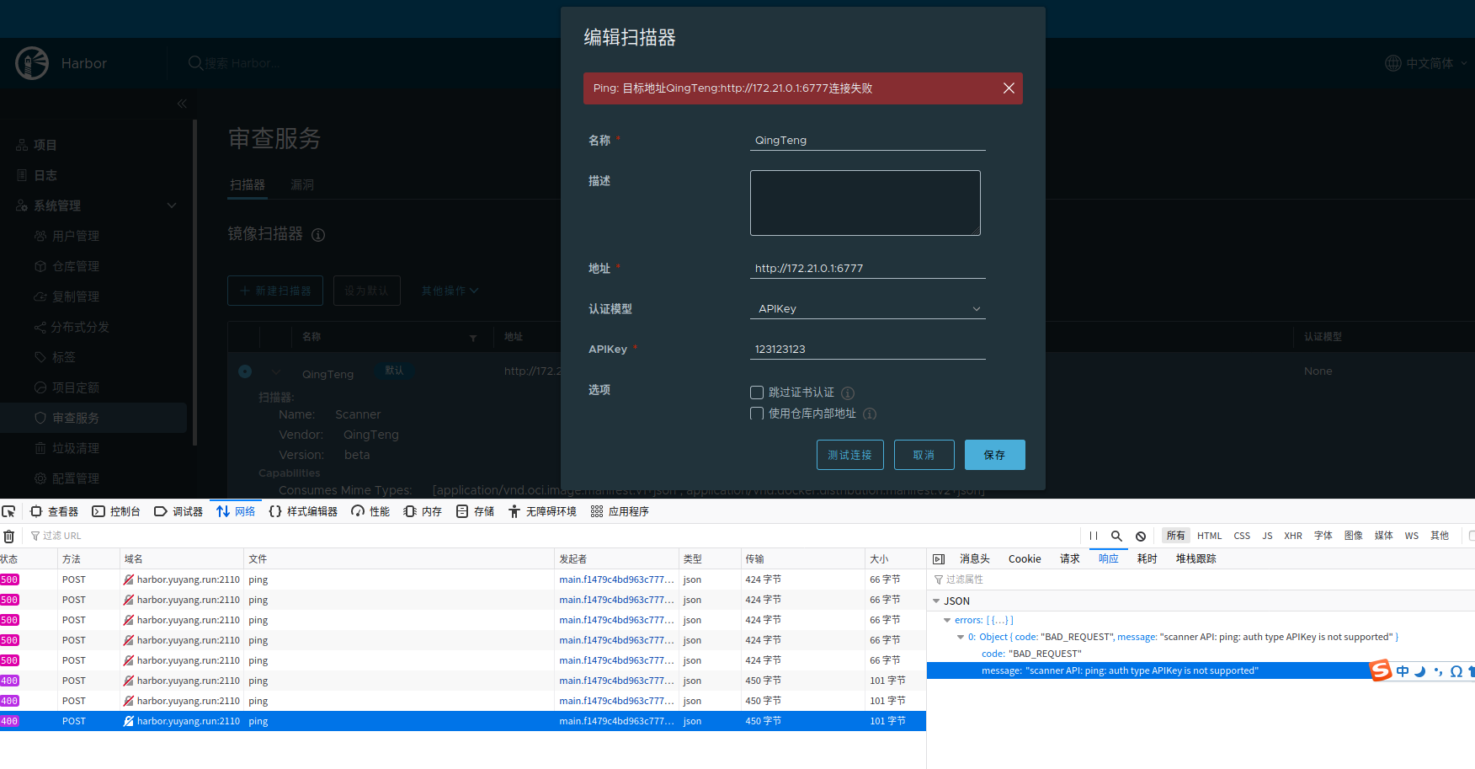Open the Cookie tab in devtools
The image size is (1475, 769).
coord(1024,558)
